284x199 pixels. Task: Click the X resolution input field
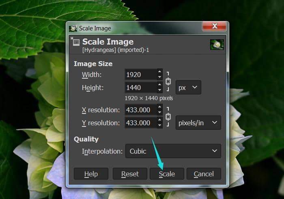(x=140, y=110)
